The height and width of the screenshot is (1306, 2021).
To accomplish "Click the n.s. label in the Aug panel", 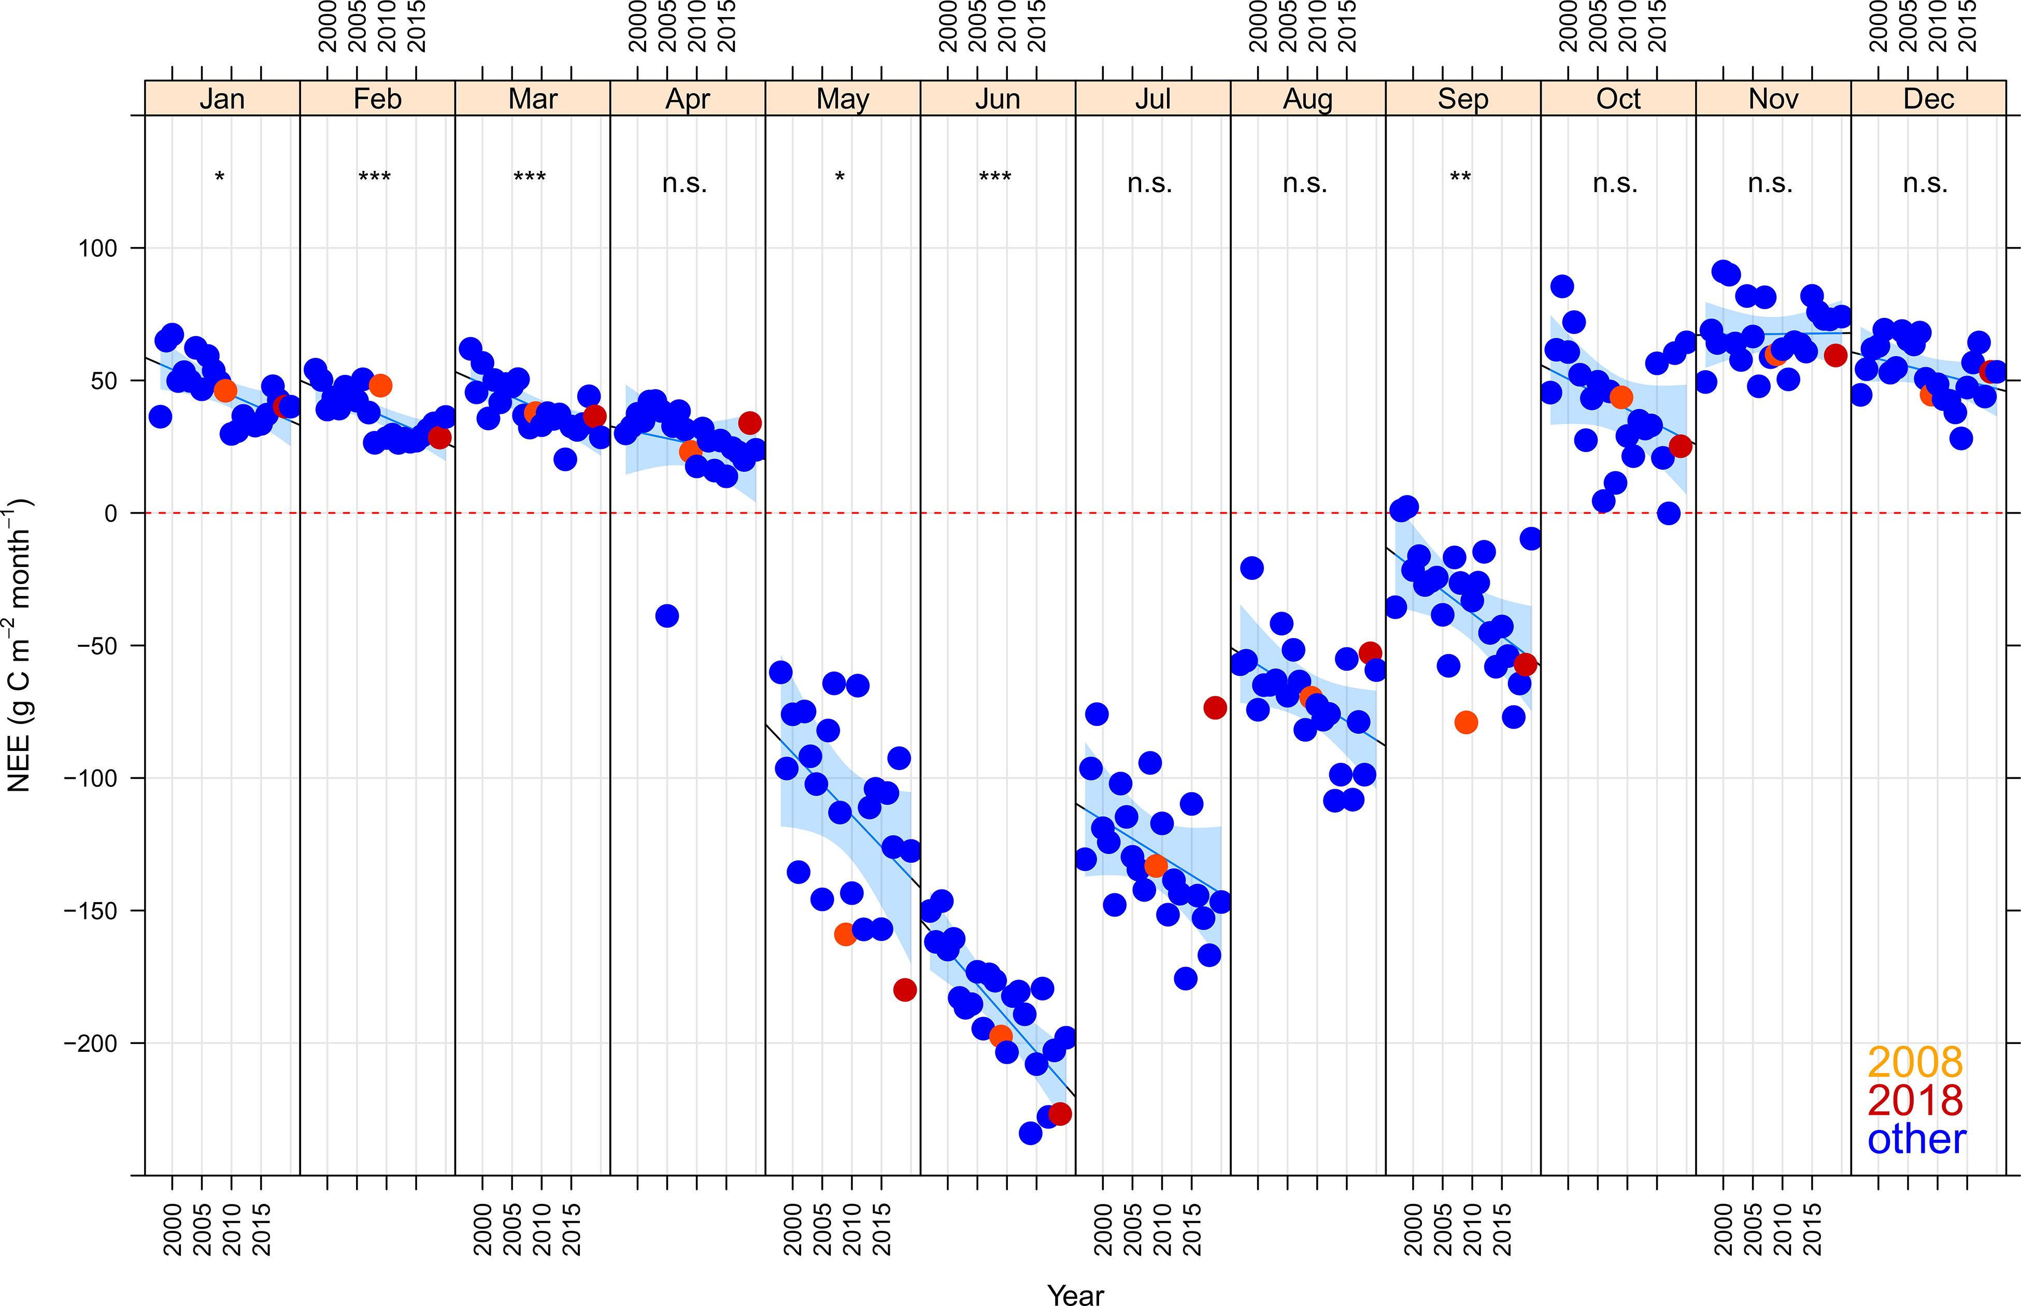I will pyautogui.click(x=1305, y=182).
